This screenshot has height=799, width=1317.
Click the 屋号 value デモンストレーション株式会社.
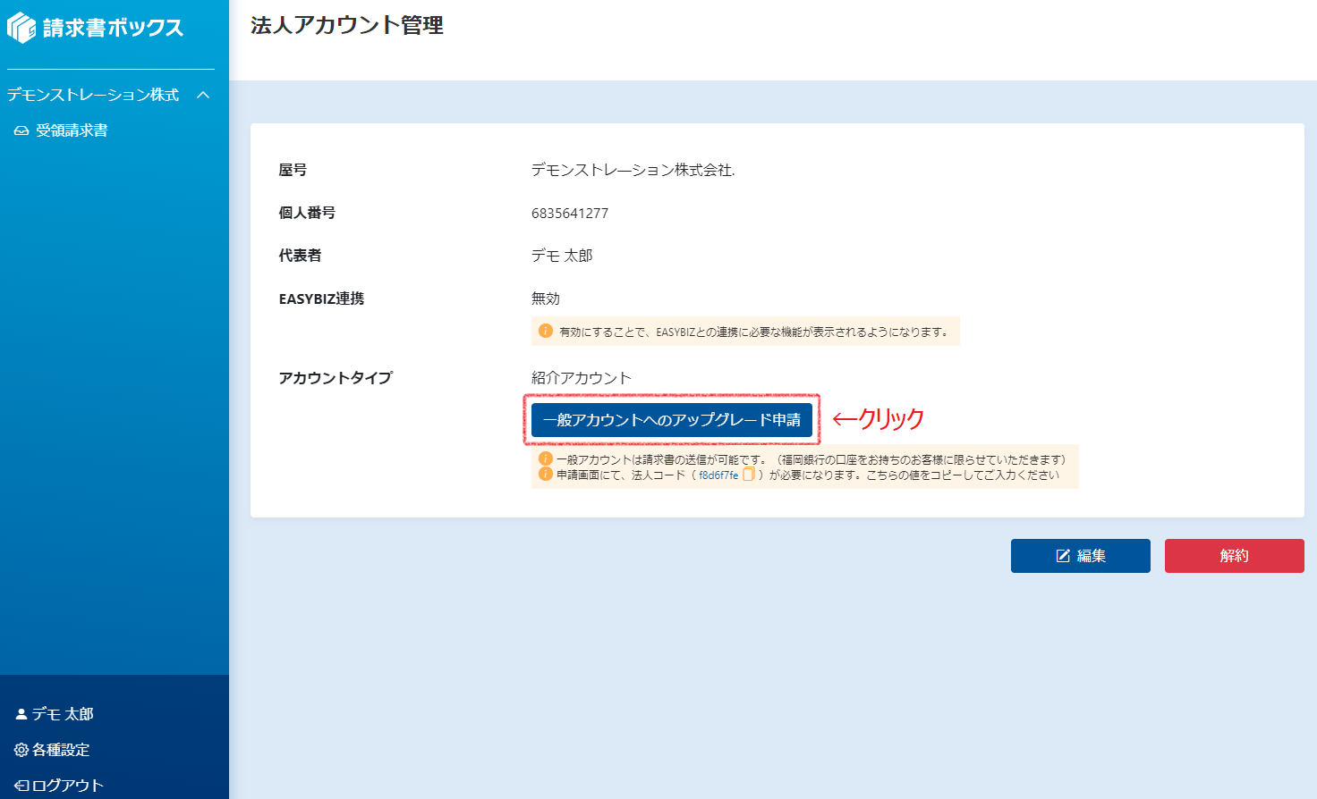[x=633, y=170]
